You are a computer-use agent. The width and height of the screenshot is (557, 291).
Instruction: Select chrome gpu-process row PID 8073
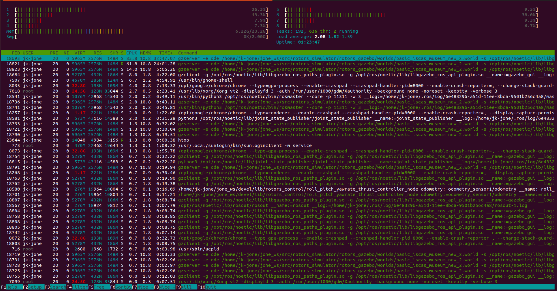[278, 151]
